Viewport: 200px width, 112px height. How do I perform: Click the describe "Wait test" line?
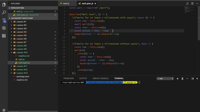(88, 15)
